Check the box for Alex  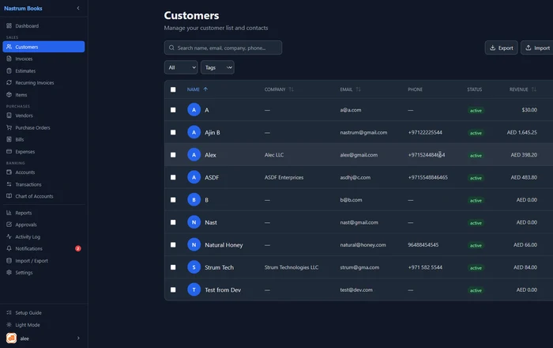173,154
